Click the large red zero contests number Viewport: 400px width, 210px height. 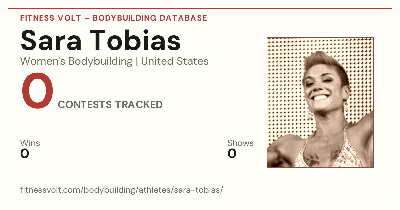(x=37, y=92)
